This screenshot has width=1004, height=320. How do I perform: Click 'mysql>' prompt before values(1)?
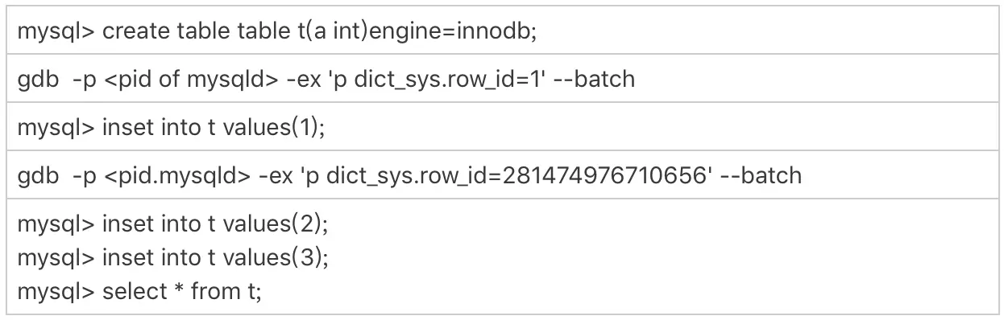tap(56, 127)
